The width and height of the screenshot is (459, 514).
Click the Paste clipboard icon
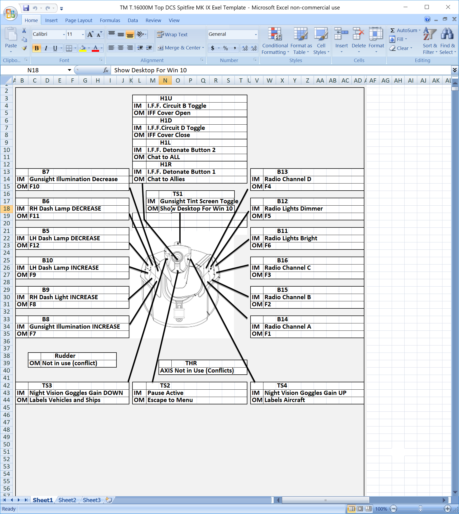11,34
